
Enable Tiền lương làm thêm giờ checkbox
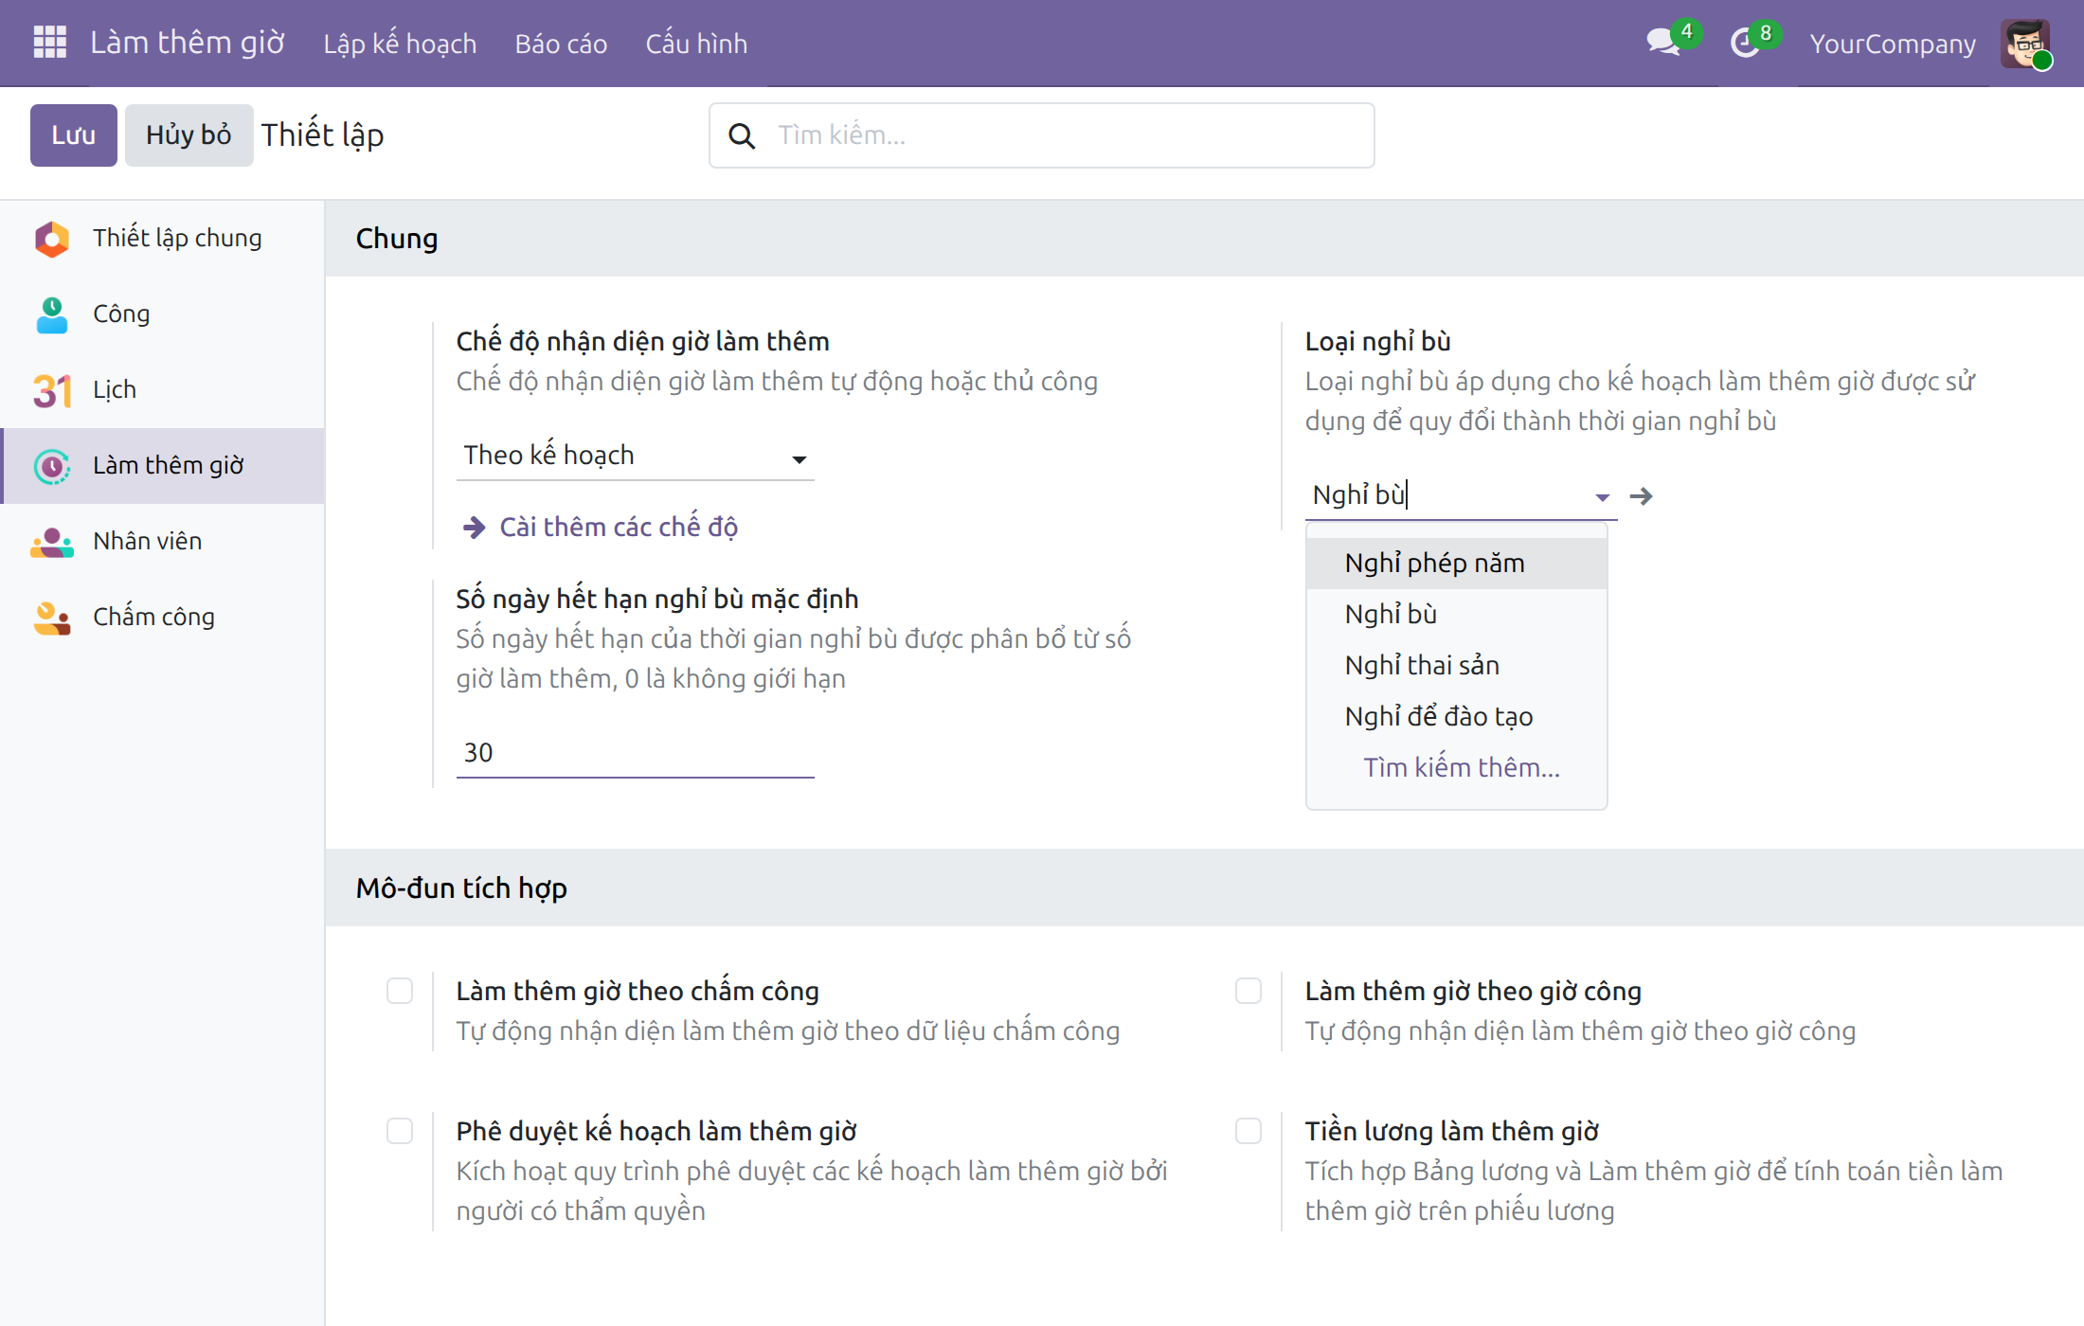pyautogui.click(x=1249, y=1131)
